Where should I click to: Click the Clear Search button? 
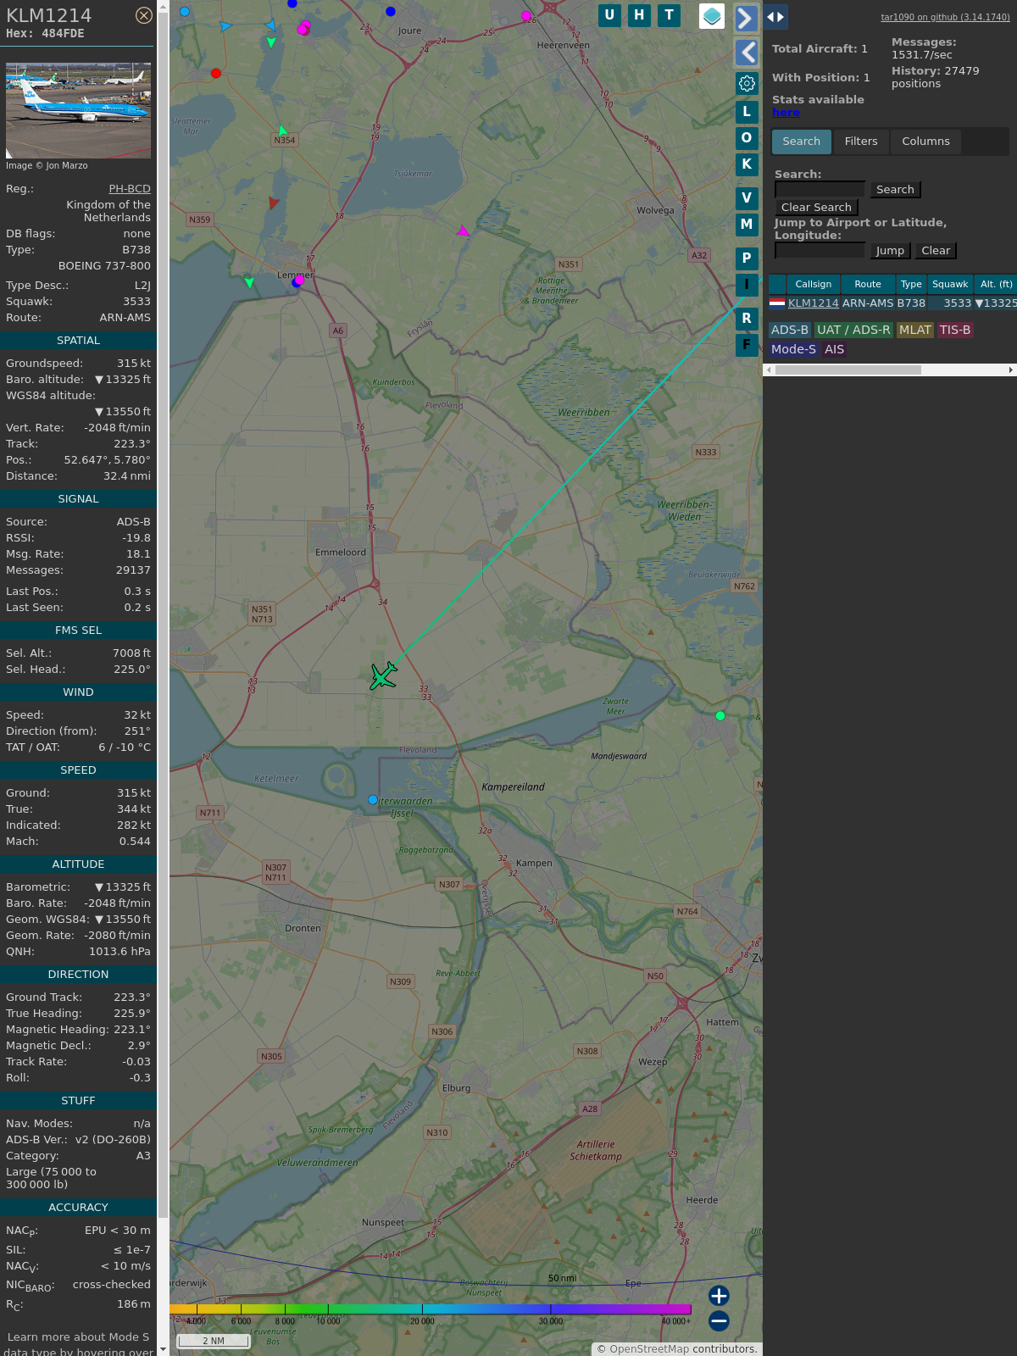tap(816, 208)
